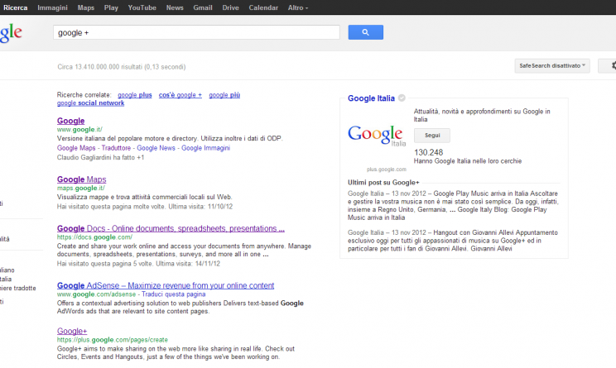Open Gmail from the top bar
Viewport: 616px width, 368px height.
[x=202, y=7]
